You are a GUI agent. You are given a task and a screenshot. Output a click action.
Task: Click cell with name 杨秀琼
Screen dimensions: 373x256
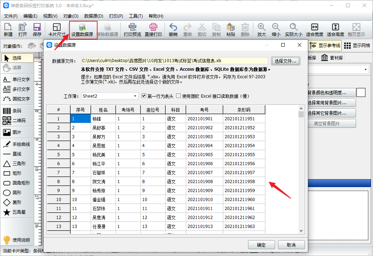tap(103, 191)
